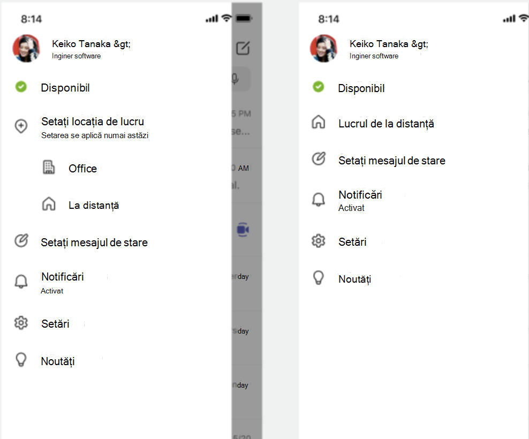The height and width of the screenshot is (439, 529).
Task: Click the Setări gear icon in right panel
Action: [318, 241]
